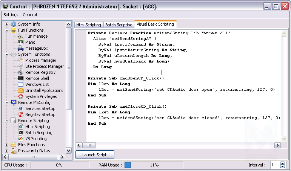The width and height of the screenshot is (291, 171).
Task: Expand the Files Functions tree node
Action: [7, 145]
